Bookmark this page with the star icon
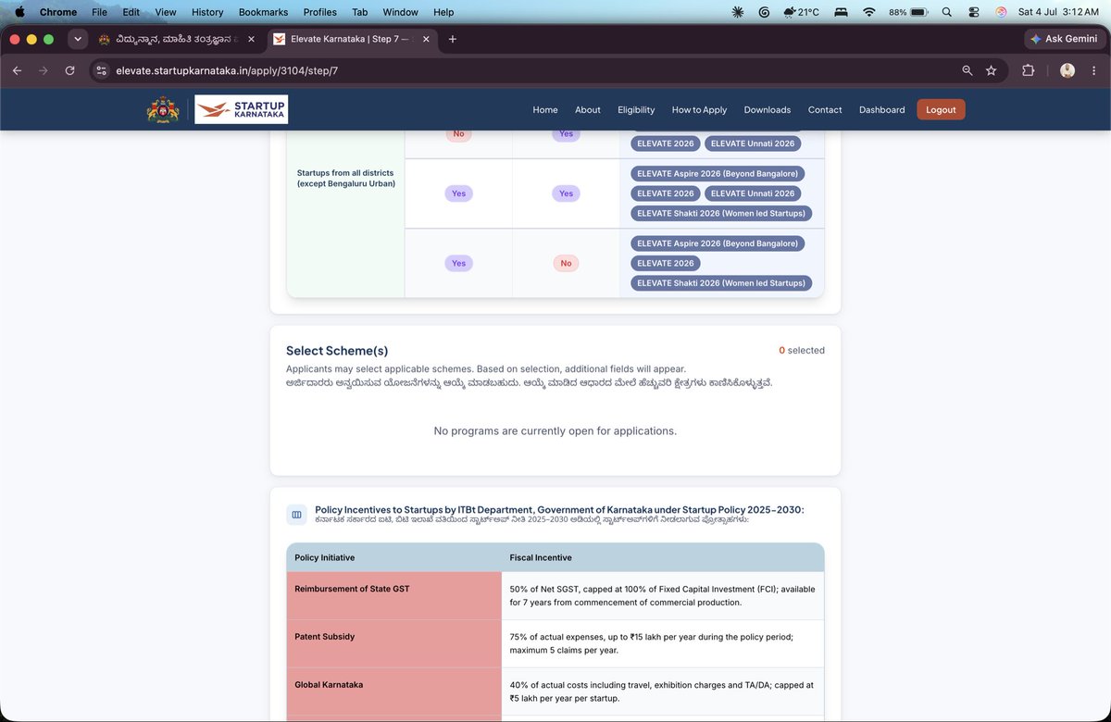Image resolution: width=1111 pixels, height=722 pixels. pyautogui.click(x=992, y=70)
